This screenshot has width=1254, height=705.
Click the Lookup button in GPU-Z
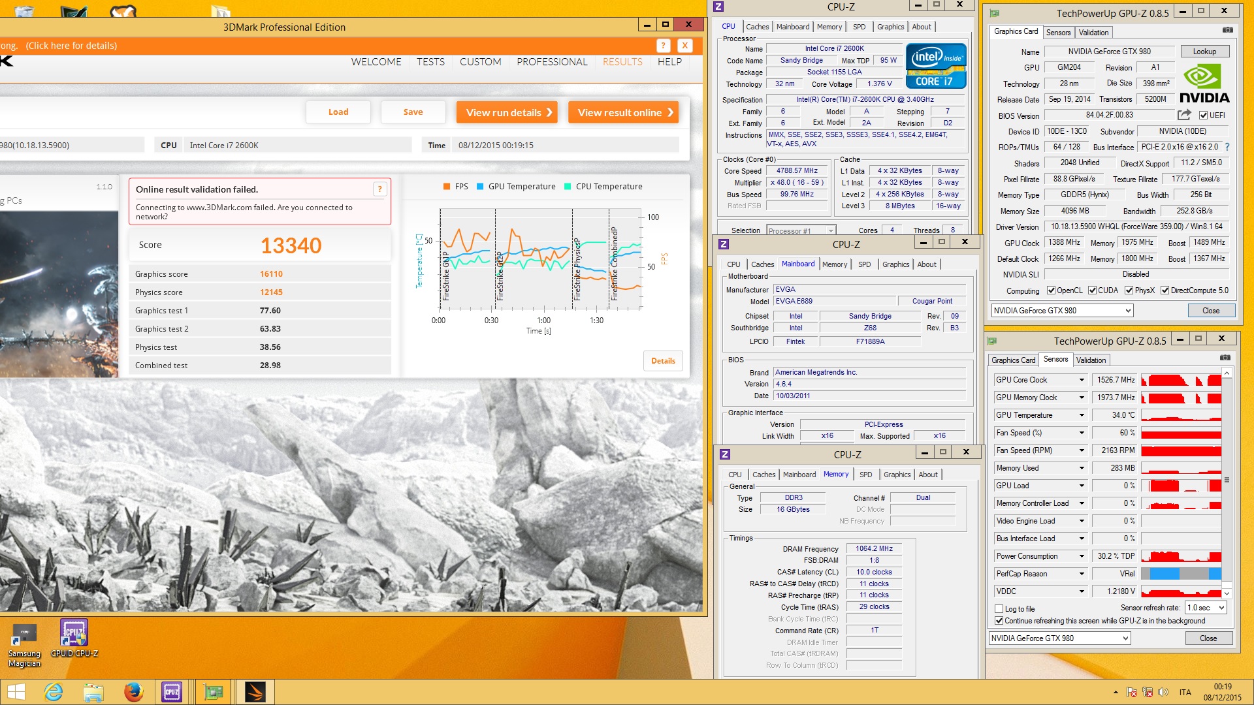click(x=1204, y=52)
